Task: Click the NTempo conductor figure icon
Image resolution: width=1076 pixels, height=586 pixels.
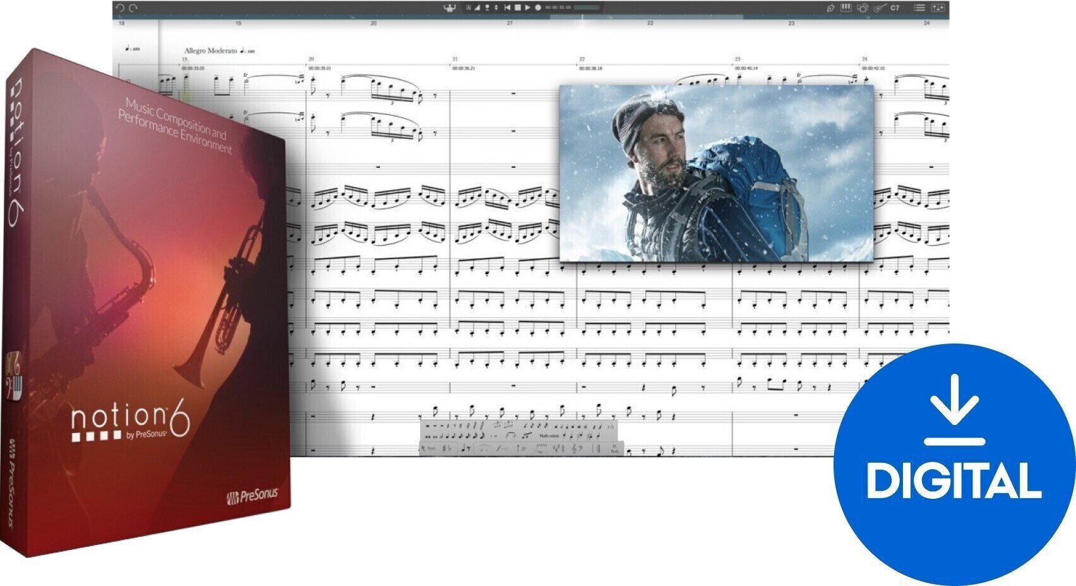Action: click(450, 8)
